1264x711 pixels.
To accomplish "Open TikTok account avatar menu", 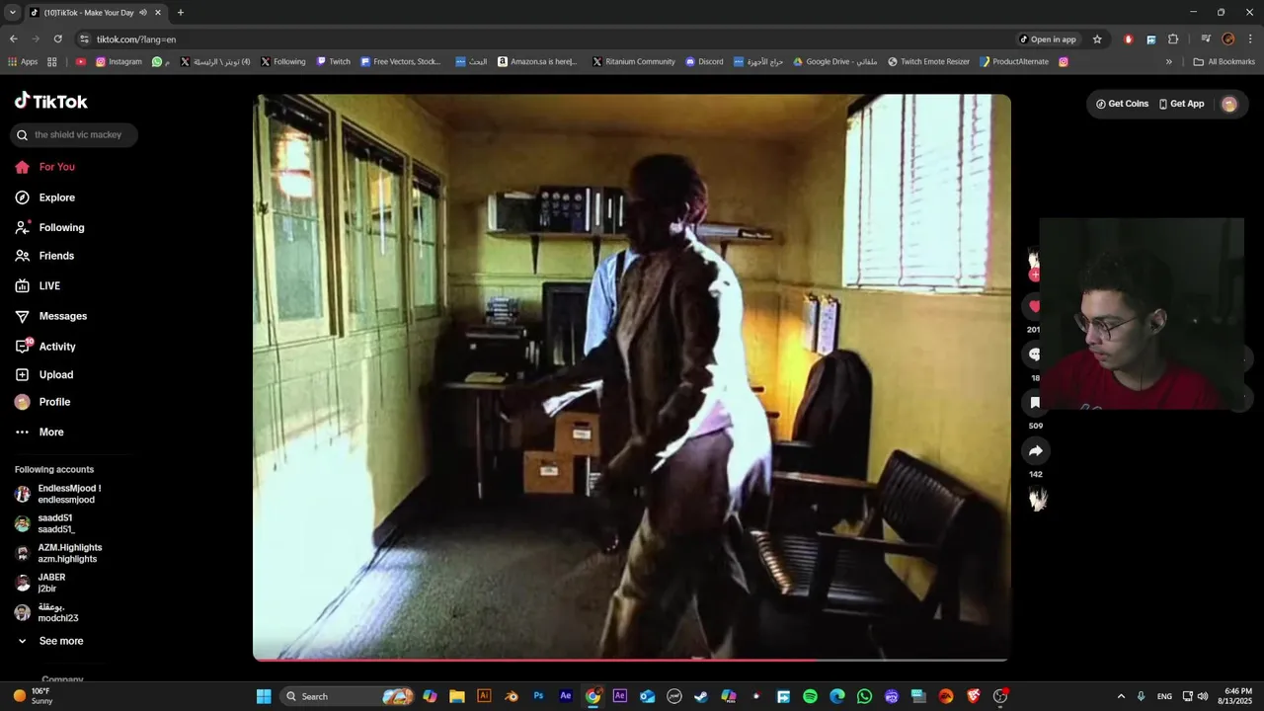I will pyautogui.click(x=1229, y=104).
